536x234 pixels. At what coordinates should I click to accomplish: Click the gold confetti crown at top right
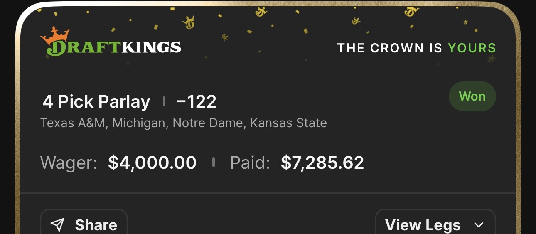pos(411,10)
